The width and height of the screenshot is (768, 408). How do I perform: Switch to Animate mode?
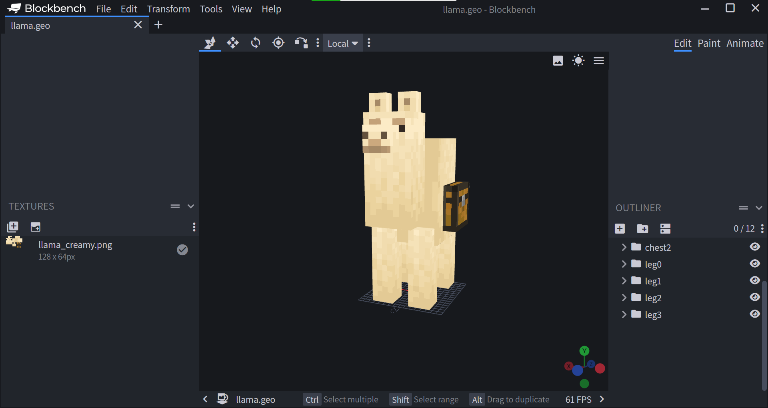tap(745, 43)
